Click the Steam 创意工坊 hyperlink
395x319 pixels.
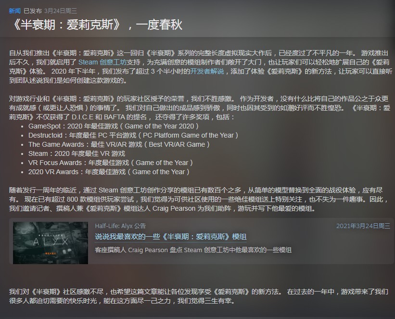click(x=102, y=62)
